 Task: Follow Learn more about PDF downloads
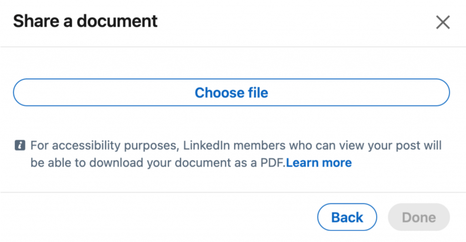[x=319, y=163]
